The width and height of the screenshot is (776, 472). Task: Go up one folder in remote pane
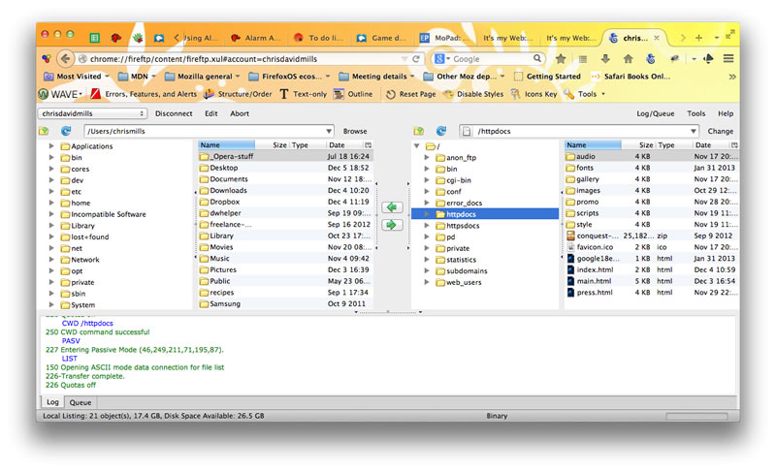point(419,131)
